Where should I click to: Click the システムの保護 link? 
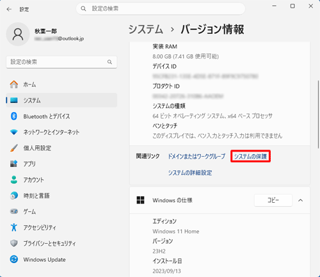[x=250, y=156]
